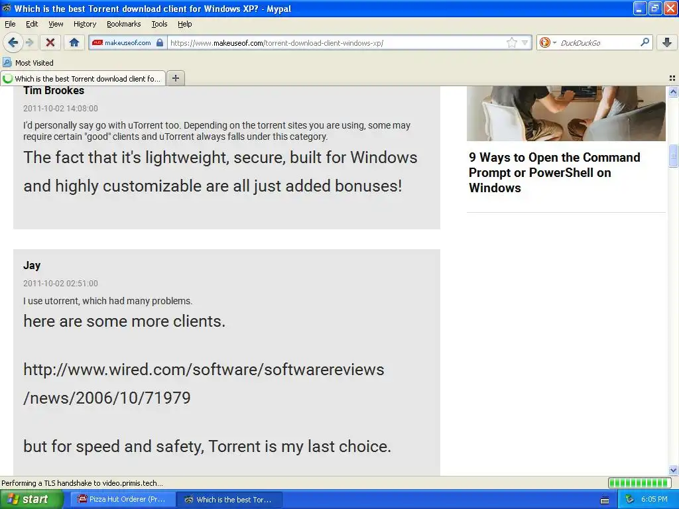Open the Help menu

[185, 24]
